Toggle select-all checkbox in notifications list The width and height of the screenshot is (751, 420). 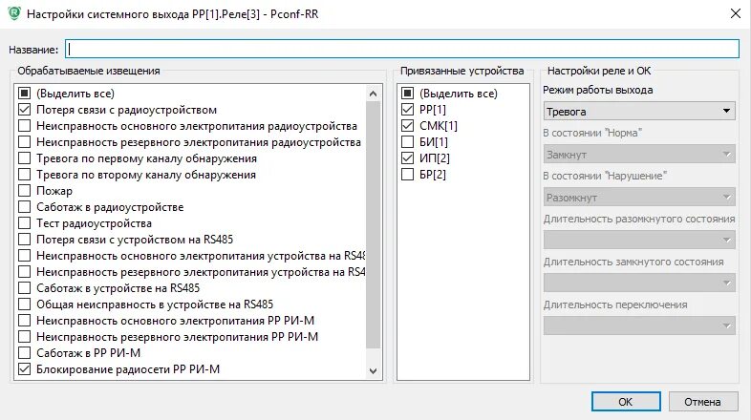25,93
